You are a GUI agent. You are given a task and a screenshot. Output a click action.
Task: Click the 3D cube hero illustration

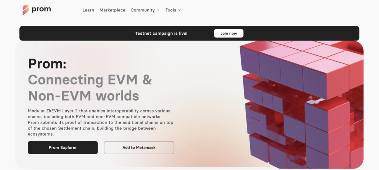point(302,105)
